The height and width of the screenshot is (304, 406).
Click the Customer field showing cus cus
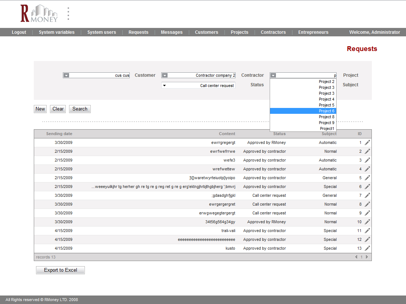(96, 75)
